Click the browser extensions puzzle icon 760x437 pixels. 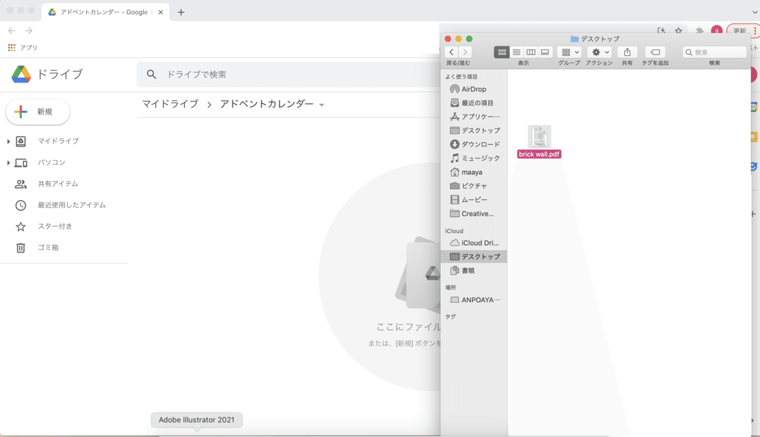699,30
